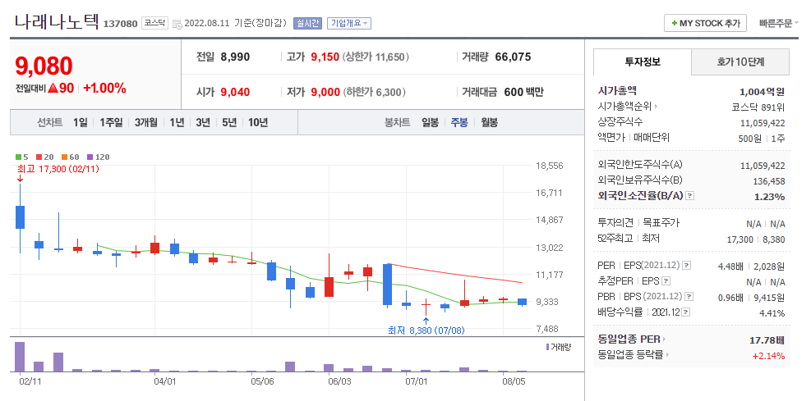Click the purple 거래량 legend marker

pyautogui.click(x=548, y=347)
